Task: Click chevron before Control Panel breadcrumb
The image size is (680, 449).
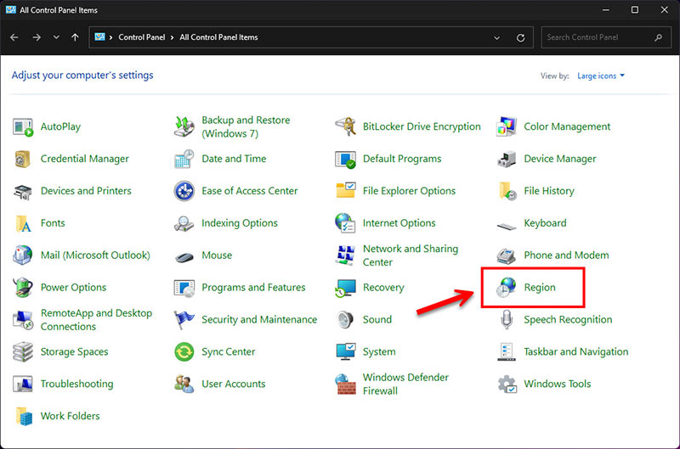Action: (x=110, y=37)
